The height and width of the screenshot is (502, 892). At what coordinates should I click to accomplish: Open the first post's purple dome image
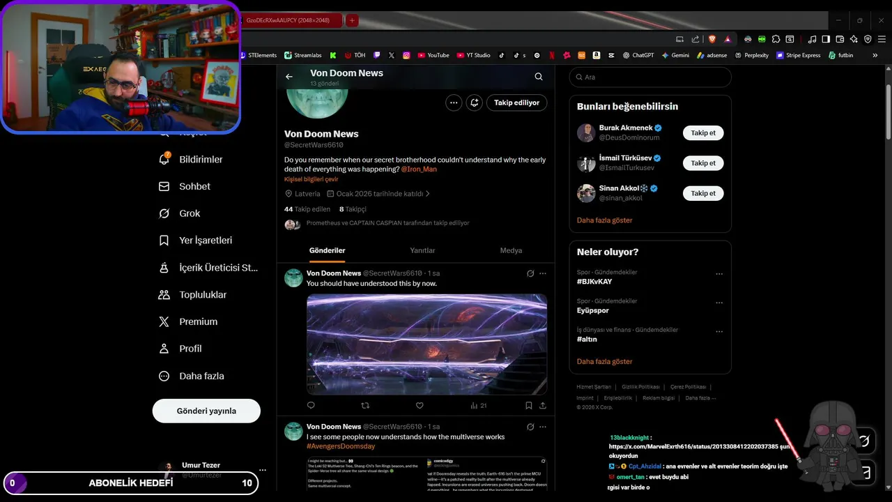pyautogui.click(x=426, y=344)
